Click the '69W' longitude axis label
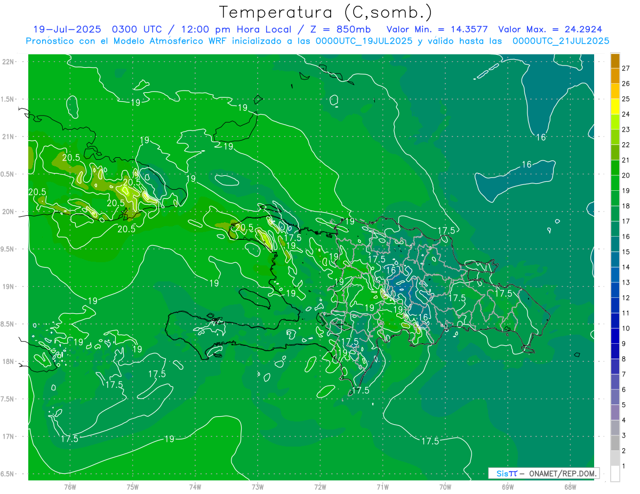This screenshot has width=640, height=494. pos(507,487)
